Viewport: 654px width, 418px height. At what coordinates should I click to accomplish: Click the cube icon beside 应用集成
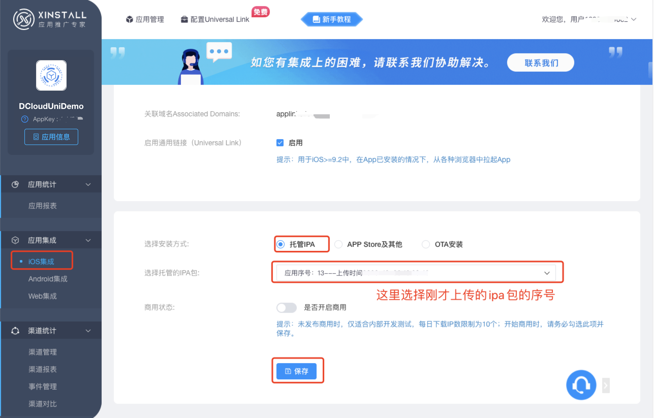[x=15, y=240]
